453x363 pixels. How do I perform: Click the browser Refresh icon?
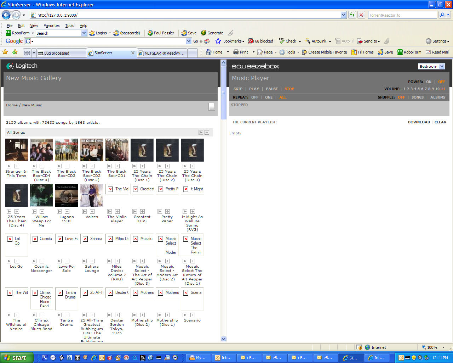tap(352, 15)
